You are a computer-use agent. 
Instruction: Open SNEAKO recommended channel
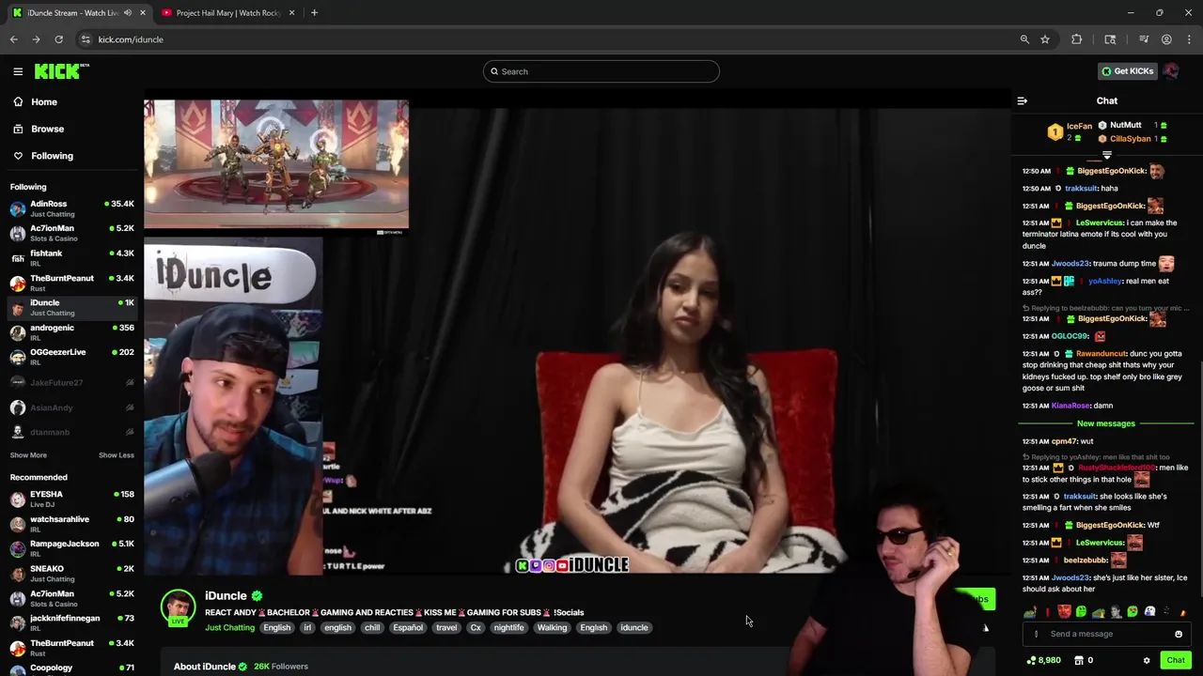coord(71,574)
